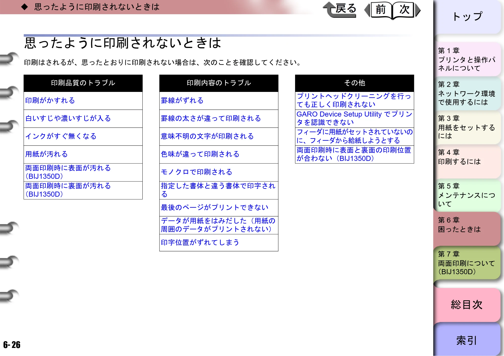
Task: Open link 両面印刷時に裏面が汚れる
Action: [x=68, y=190]
